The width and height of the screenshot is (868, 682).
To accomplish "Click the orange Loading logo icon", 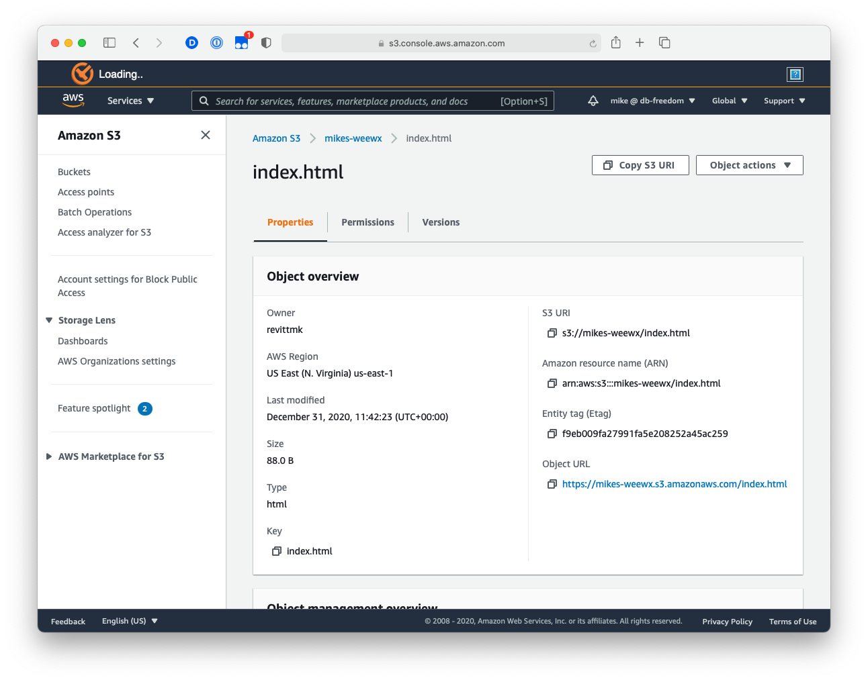I will (82, 74).
